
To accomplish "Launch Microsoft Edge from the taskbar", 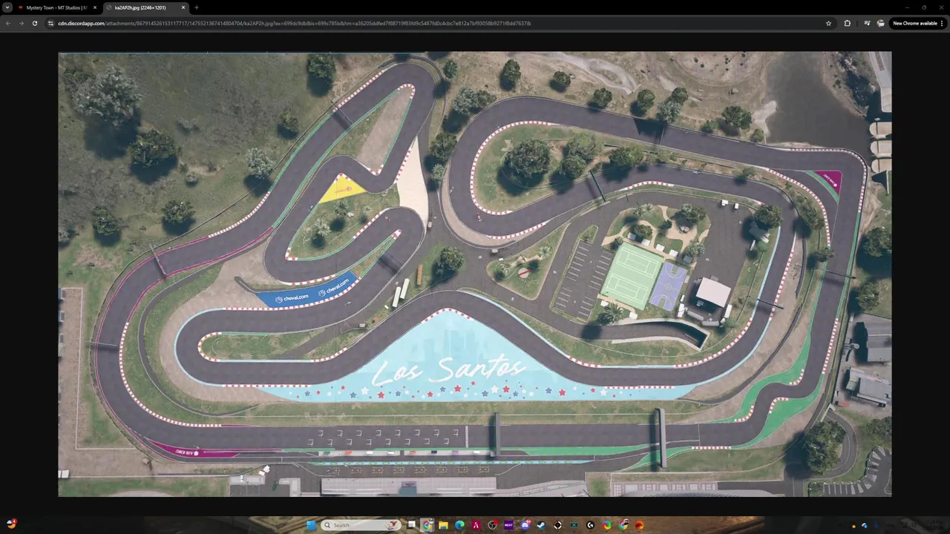I will point(459,525).
